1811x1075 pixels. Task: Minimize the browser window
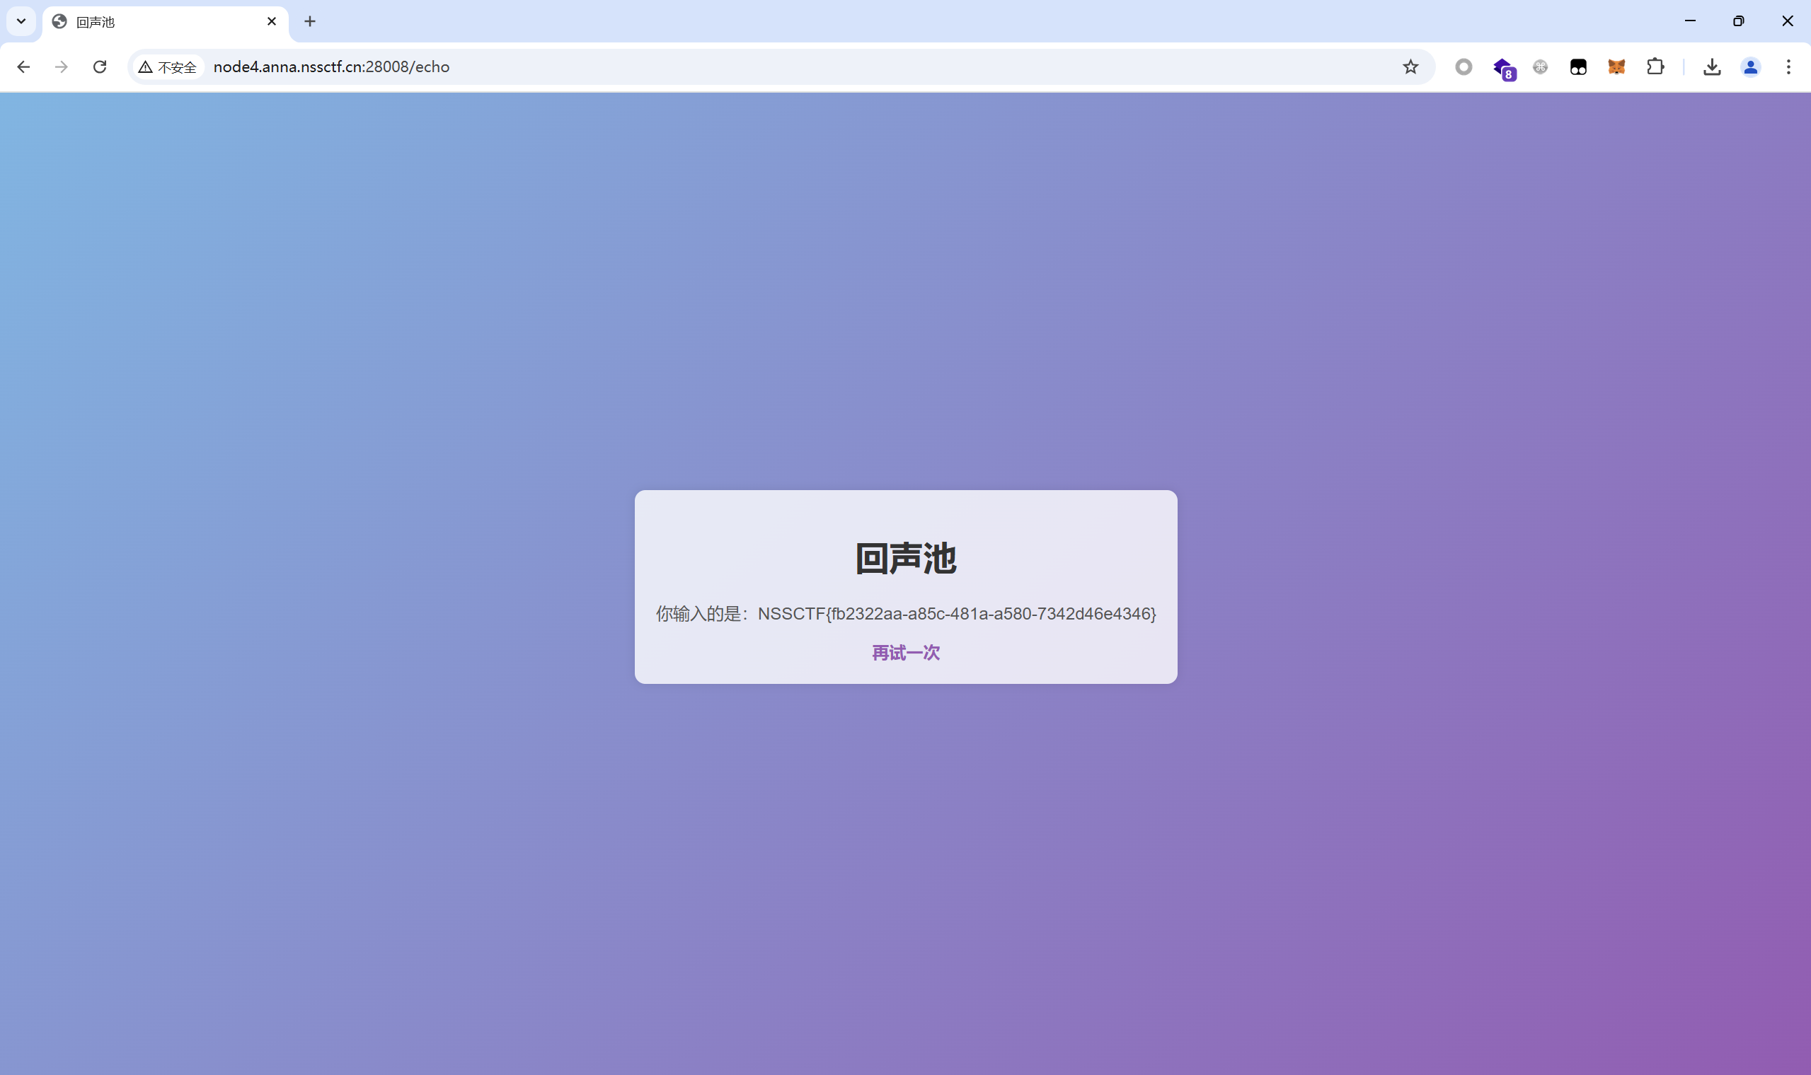click(x=1690, y=21)
